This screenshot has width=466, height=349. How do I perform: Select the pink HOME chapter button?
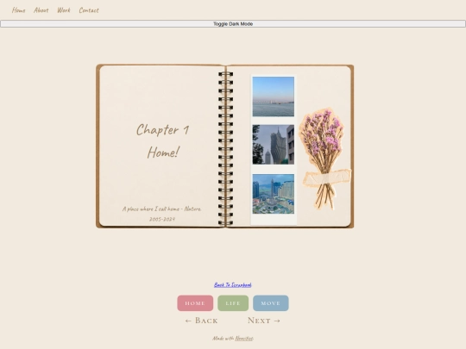coord(195,303)
